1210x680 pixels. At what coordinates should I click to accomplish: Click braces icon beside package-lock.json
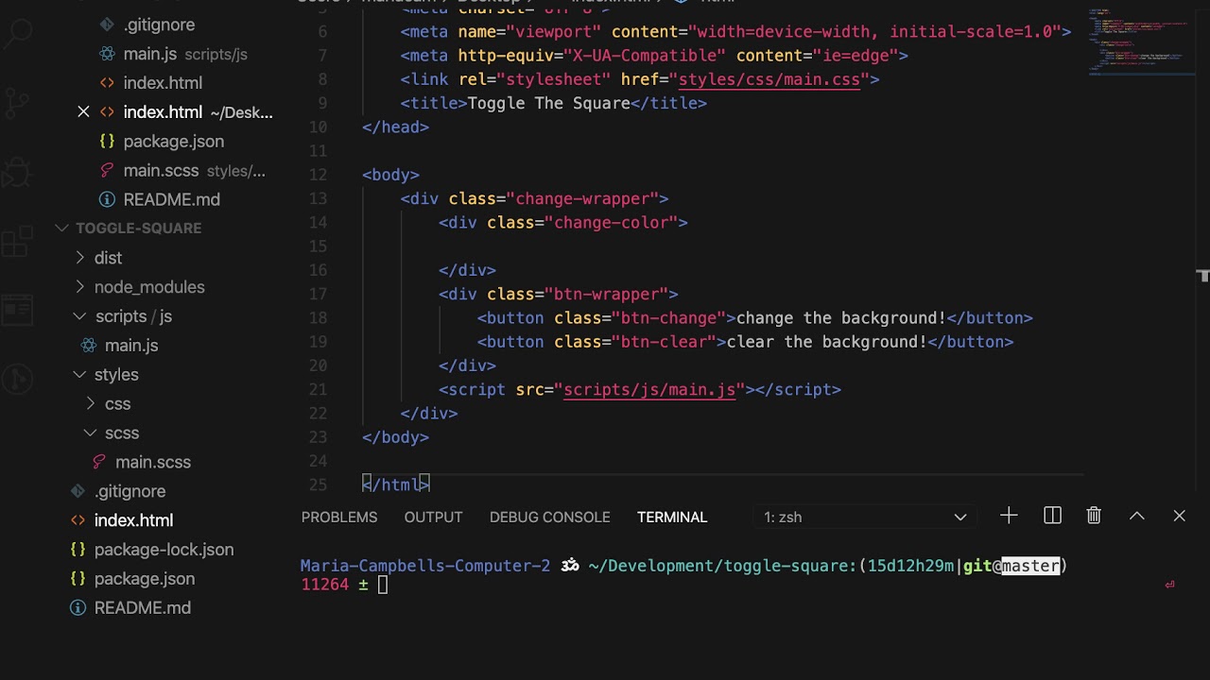coord(78,550)
